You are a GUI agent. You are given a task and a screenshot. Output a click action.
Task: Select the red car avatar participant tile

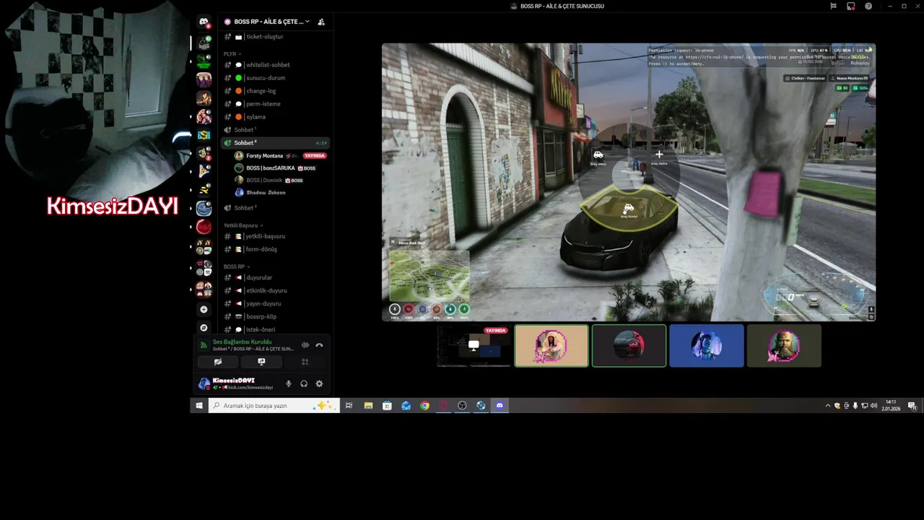click(629, 346)
